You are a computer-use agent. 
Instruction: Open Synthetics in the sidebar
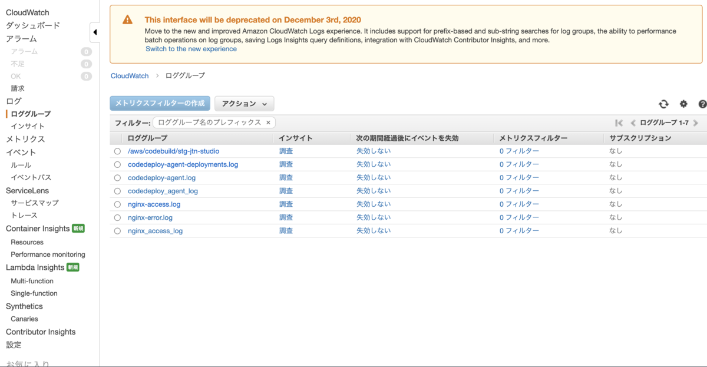[x=24, y=306]
